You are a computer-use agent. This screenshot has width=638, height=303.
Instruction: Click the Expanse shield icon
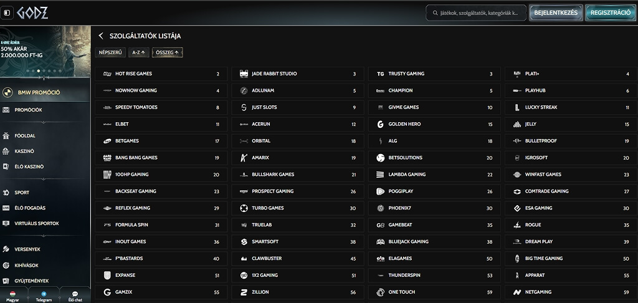(107, 276)
